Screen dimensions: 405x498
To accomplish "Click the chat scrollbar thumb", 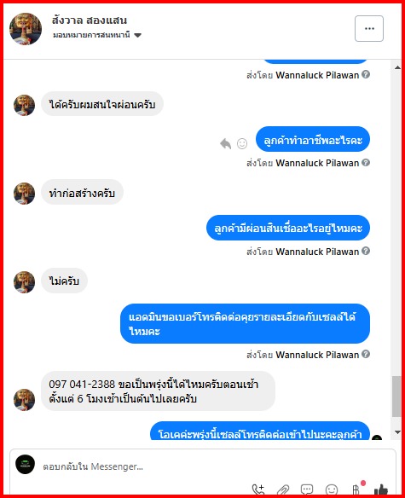I will point(396,397).
